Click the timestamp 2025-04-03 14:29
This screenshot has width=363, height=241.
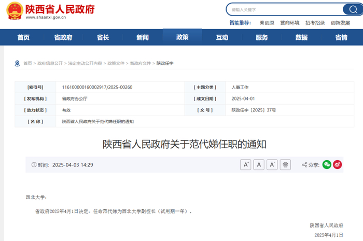coord(73,165)
